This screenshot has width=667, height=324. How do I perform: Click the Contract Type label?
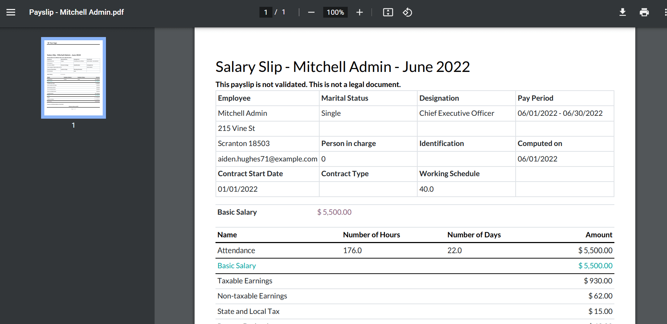pyautogui.click(x=345, y=174)
